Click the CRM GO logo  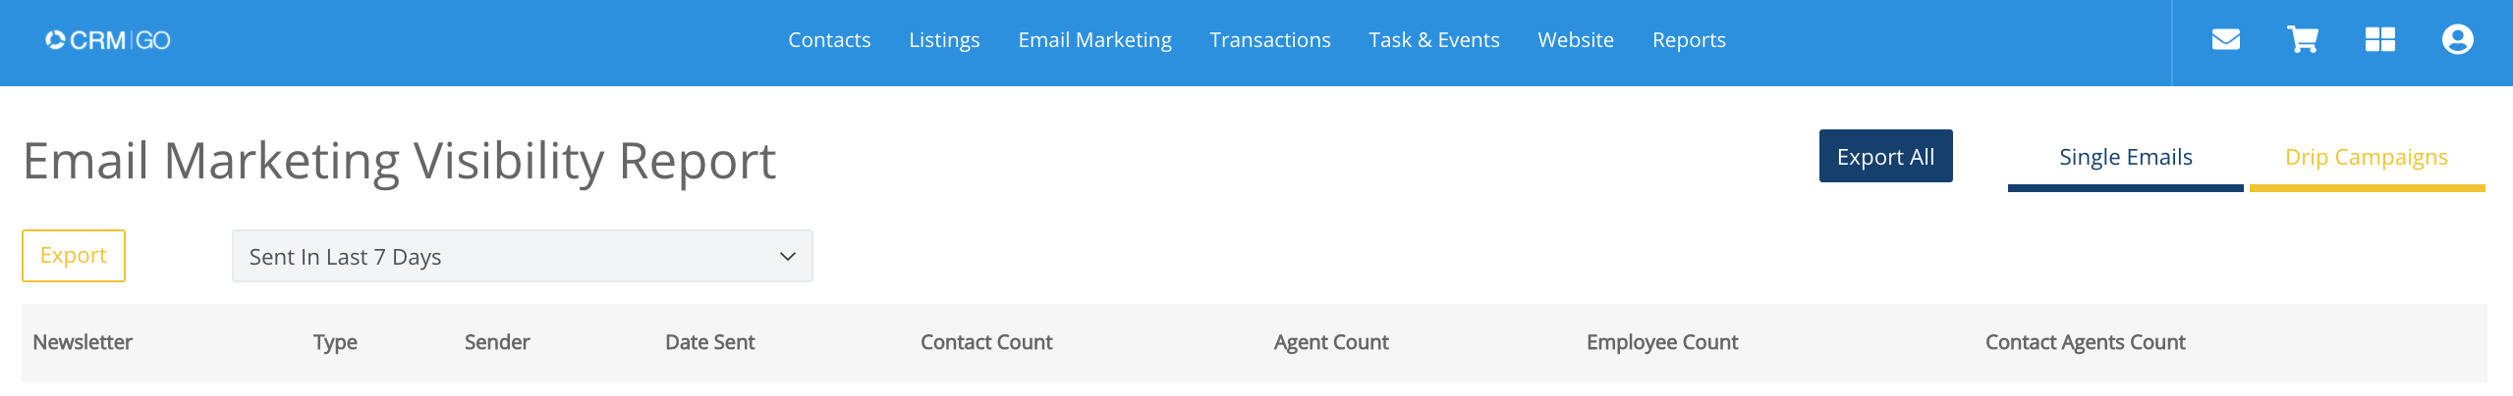[x=108, y=40]
